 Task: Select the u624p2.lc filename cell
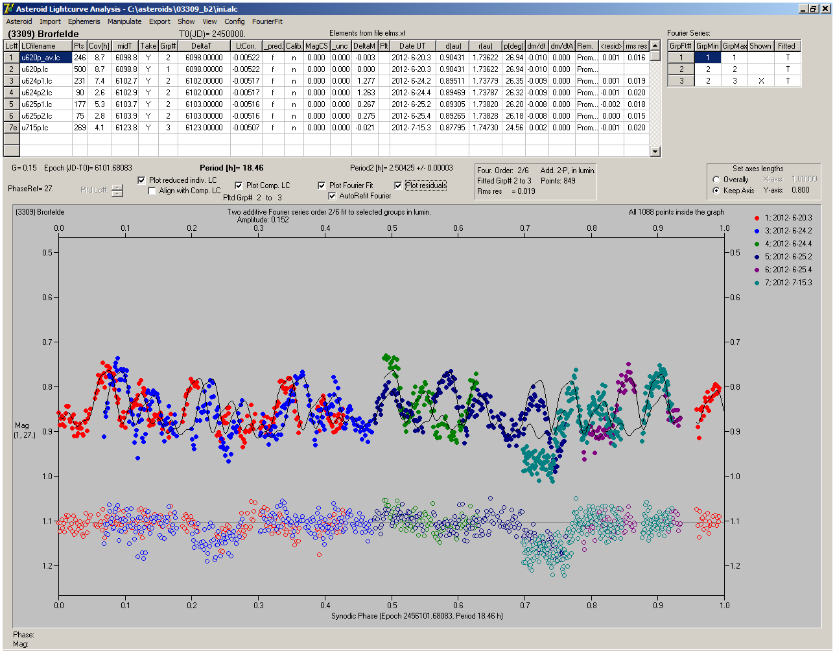tap(45, 93)
